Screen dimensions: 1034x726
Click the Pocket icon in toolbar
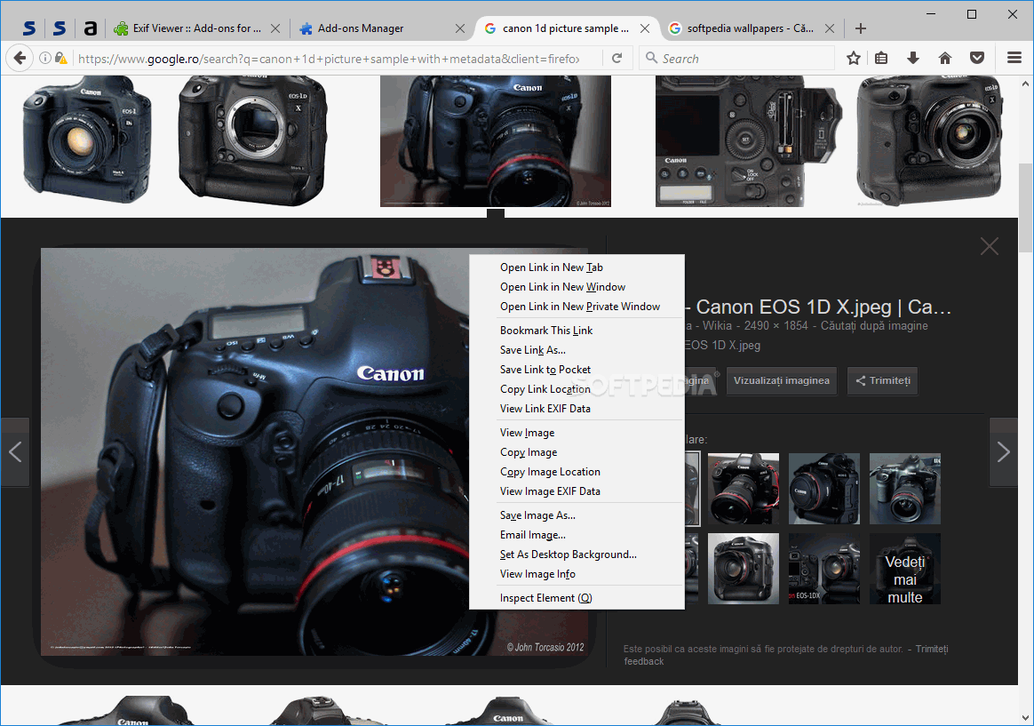tap(977, 58)
